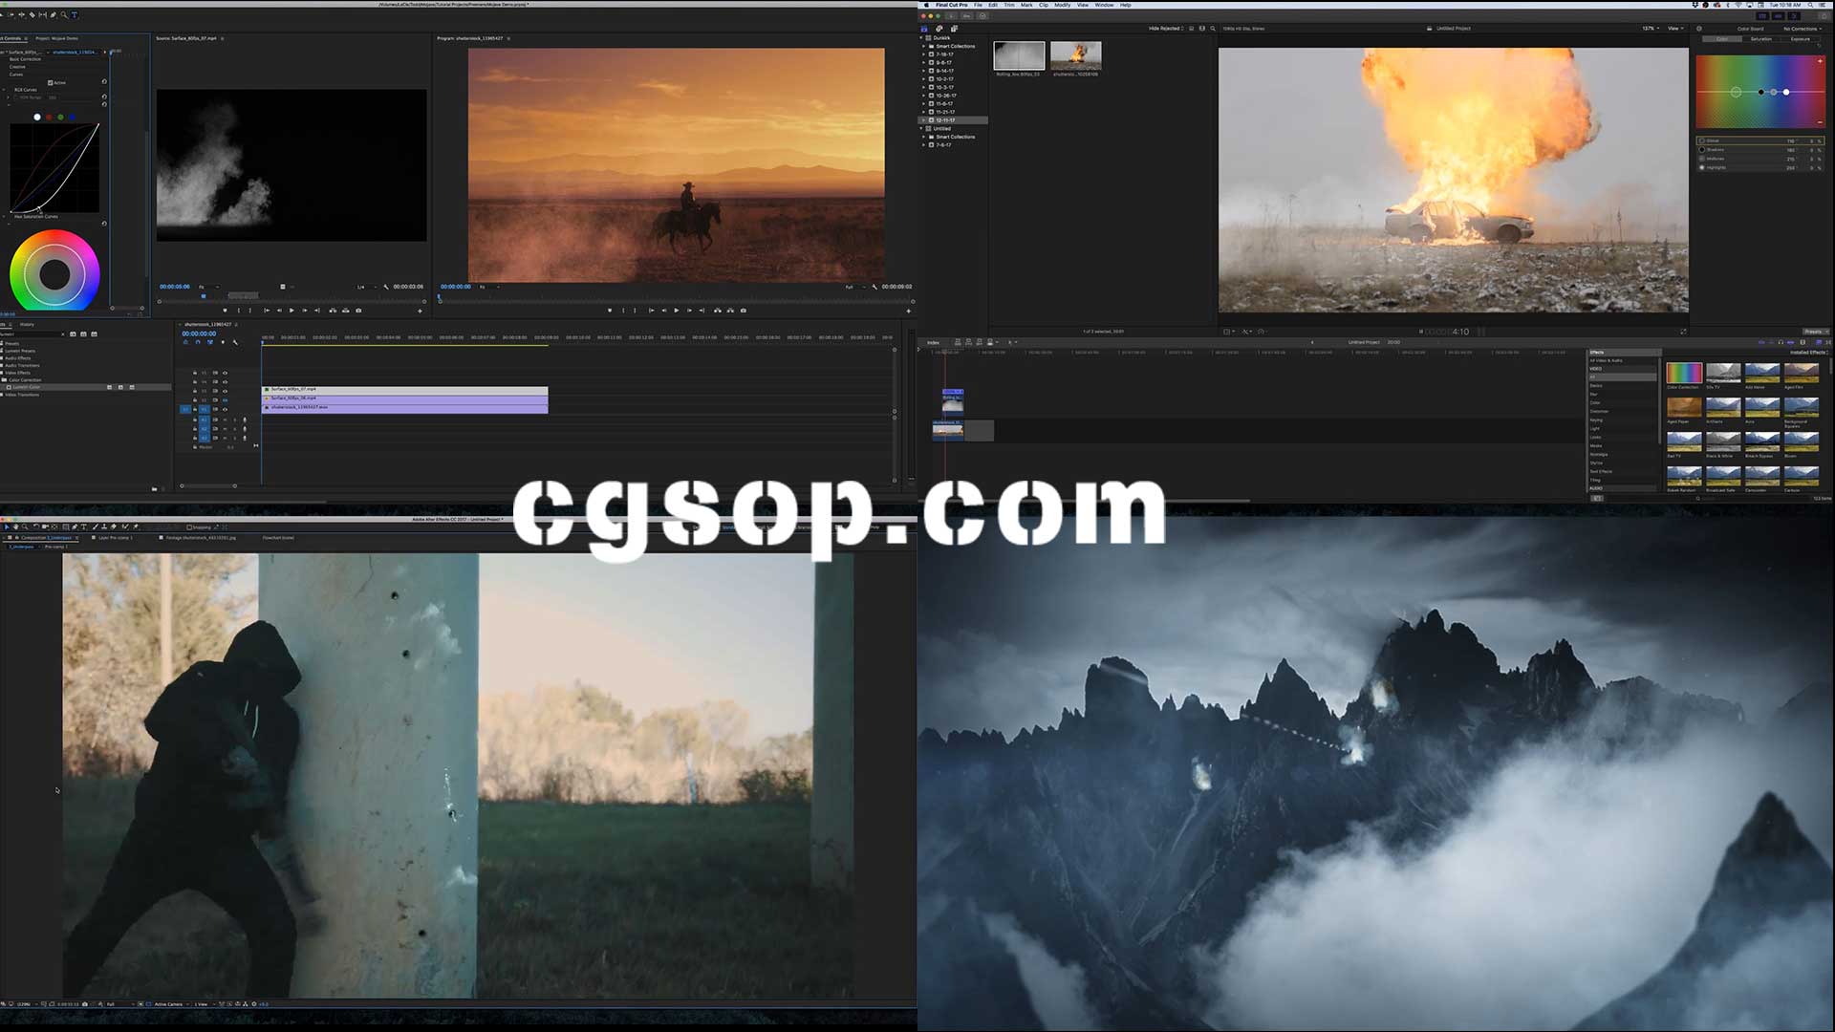The width and height of the screenshot is (1835, 1032).
Task: Open the View dropdown above the viewer
Action: click(x=1675, y=29)
